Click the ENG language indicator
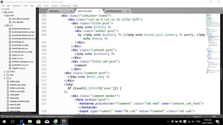The height and width of the screenshot is (125, 223). coord(198,122)
